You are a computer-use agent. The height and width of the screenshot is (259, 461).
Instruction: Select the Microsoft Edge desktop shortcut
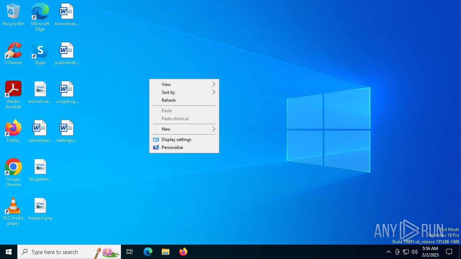pos(40,17)
